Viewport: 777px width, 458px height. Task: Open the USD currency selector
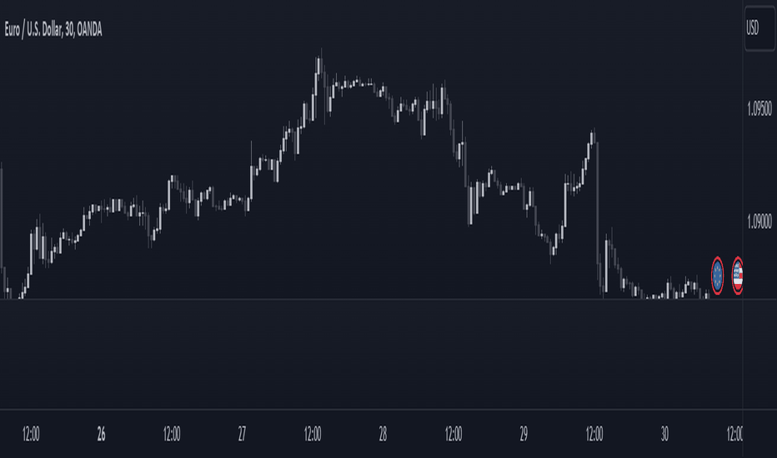coord(759,28)
